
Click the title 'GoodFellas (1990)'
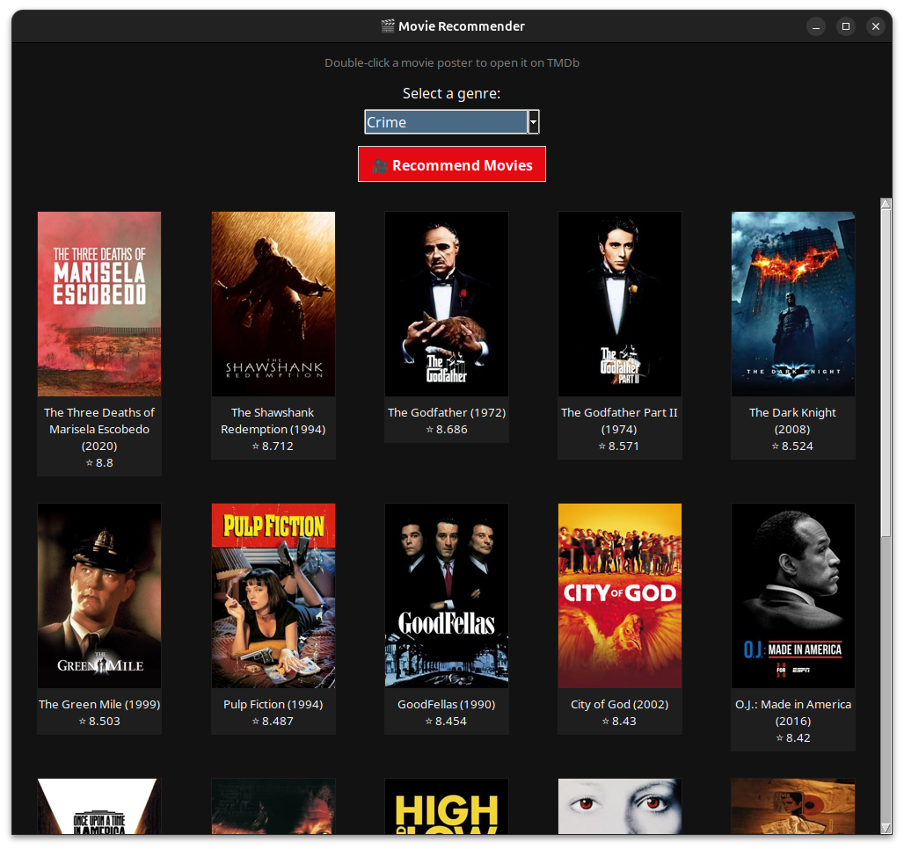click(447, 704)
